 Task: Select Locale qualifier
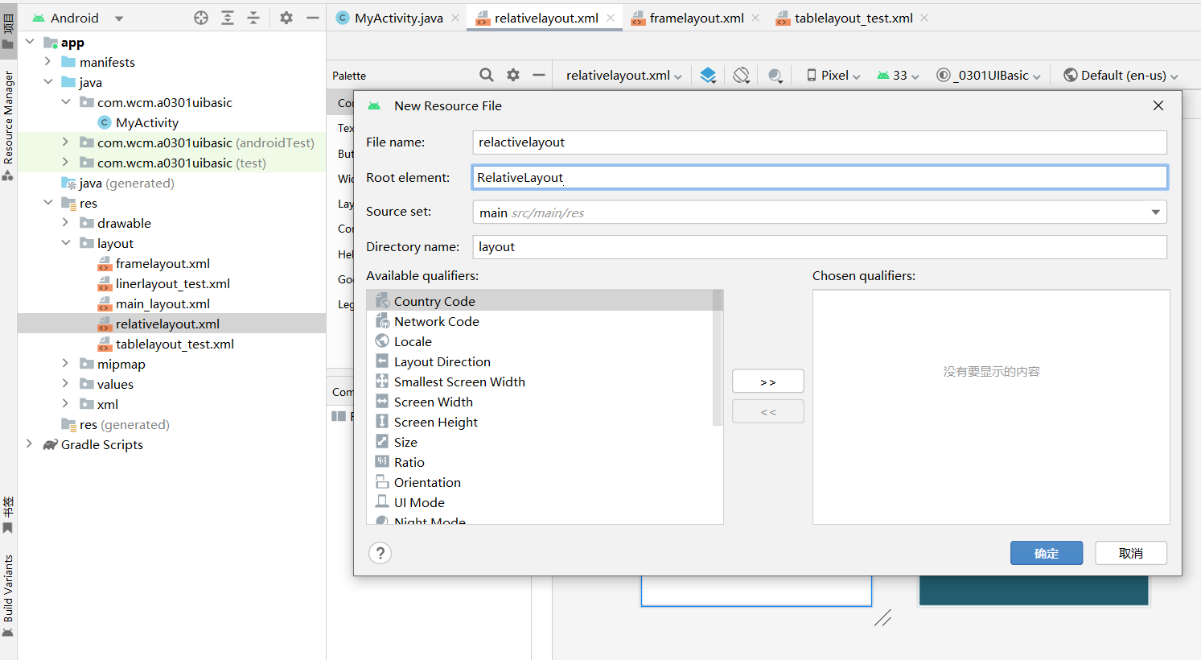[540, 341]
